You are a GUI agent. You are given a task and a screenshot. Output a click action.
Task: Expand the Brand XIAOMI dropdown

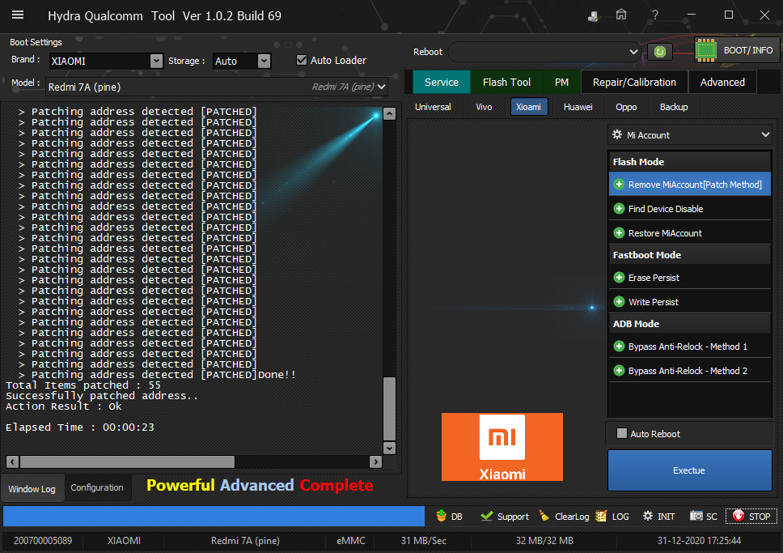click(156, 61)
